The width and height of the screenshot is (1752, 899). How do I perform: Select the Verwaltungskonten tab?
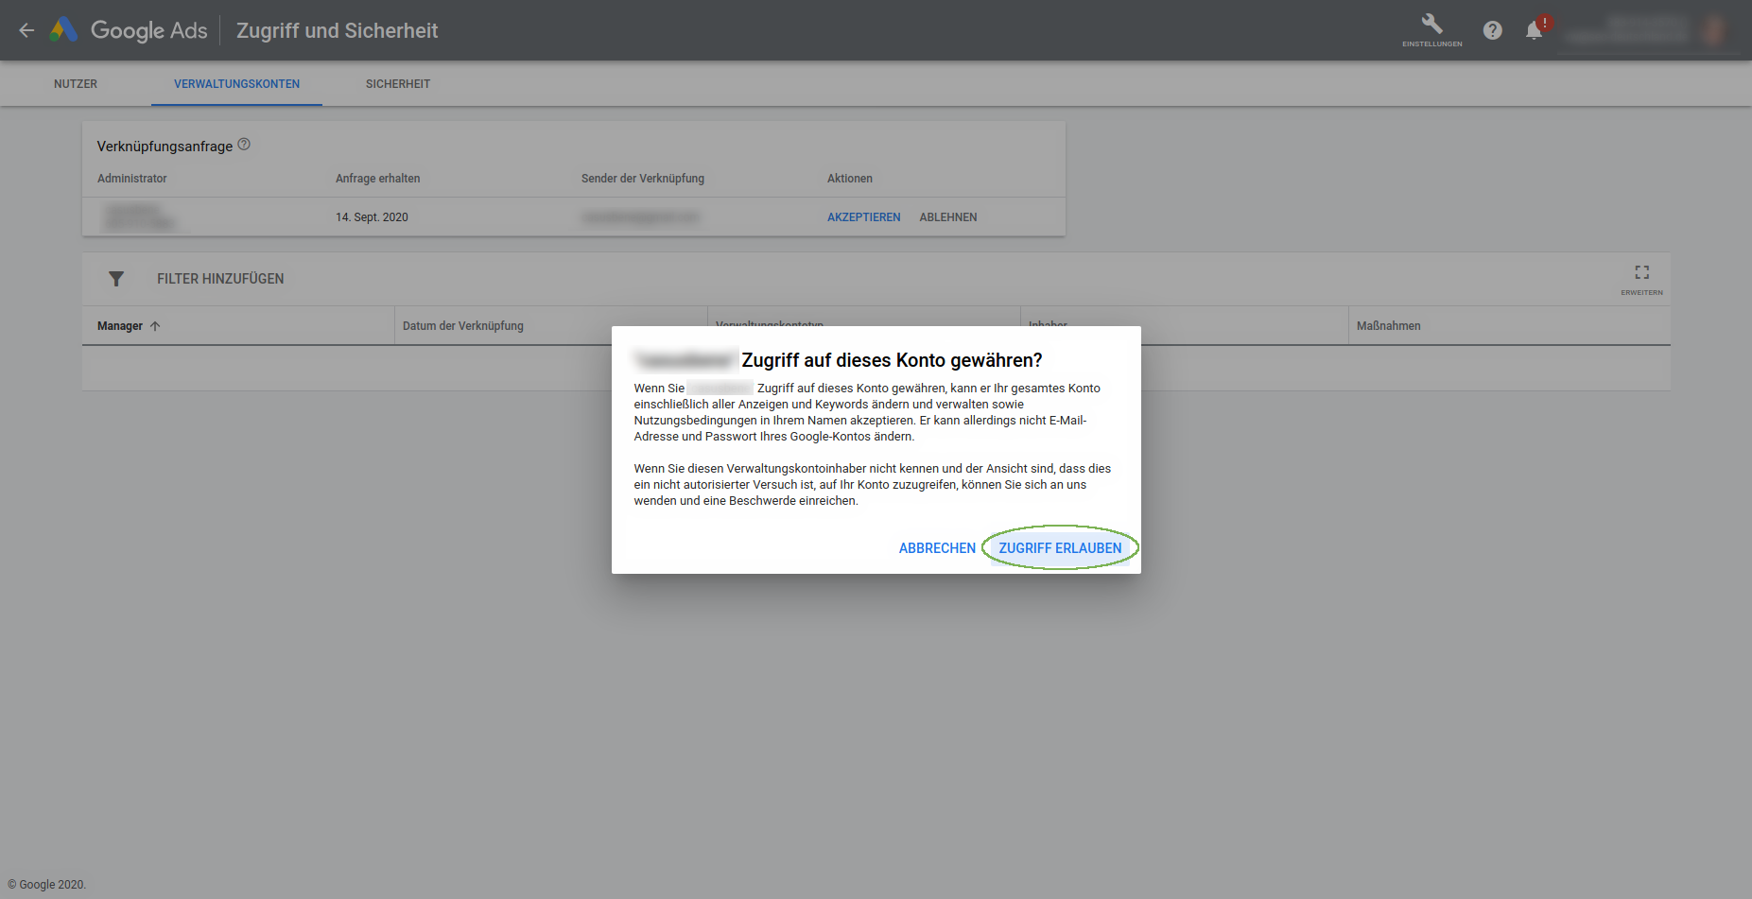[236, 84]
